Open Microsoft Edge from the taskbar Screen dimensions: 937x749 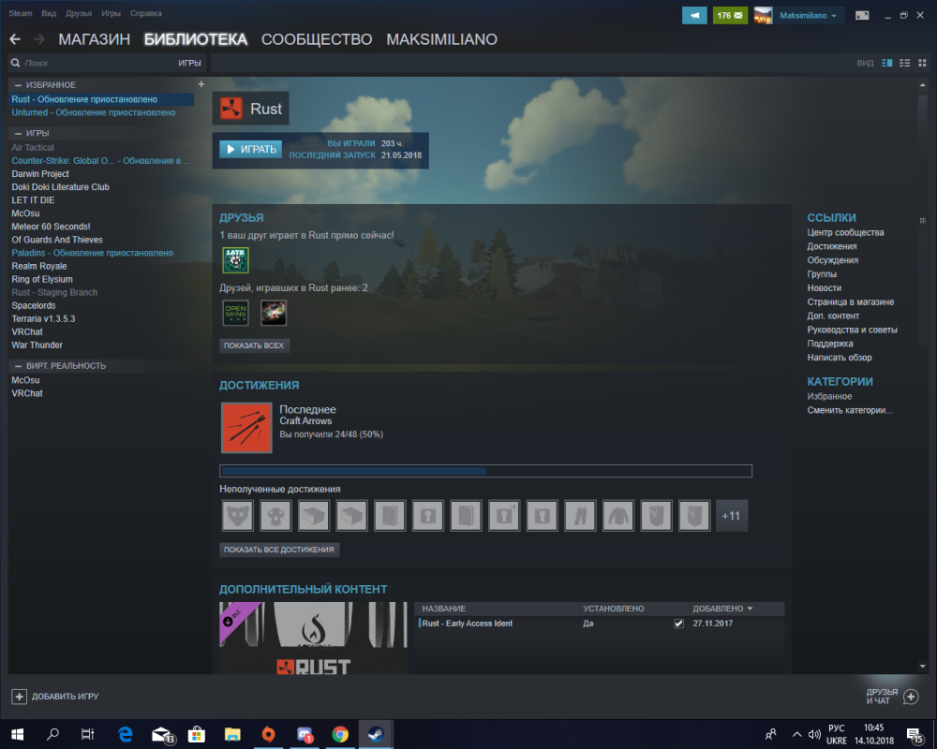pyautogui.click(x=125, y=734)
